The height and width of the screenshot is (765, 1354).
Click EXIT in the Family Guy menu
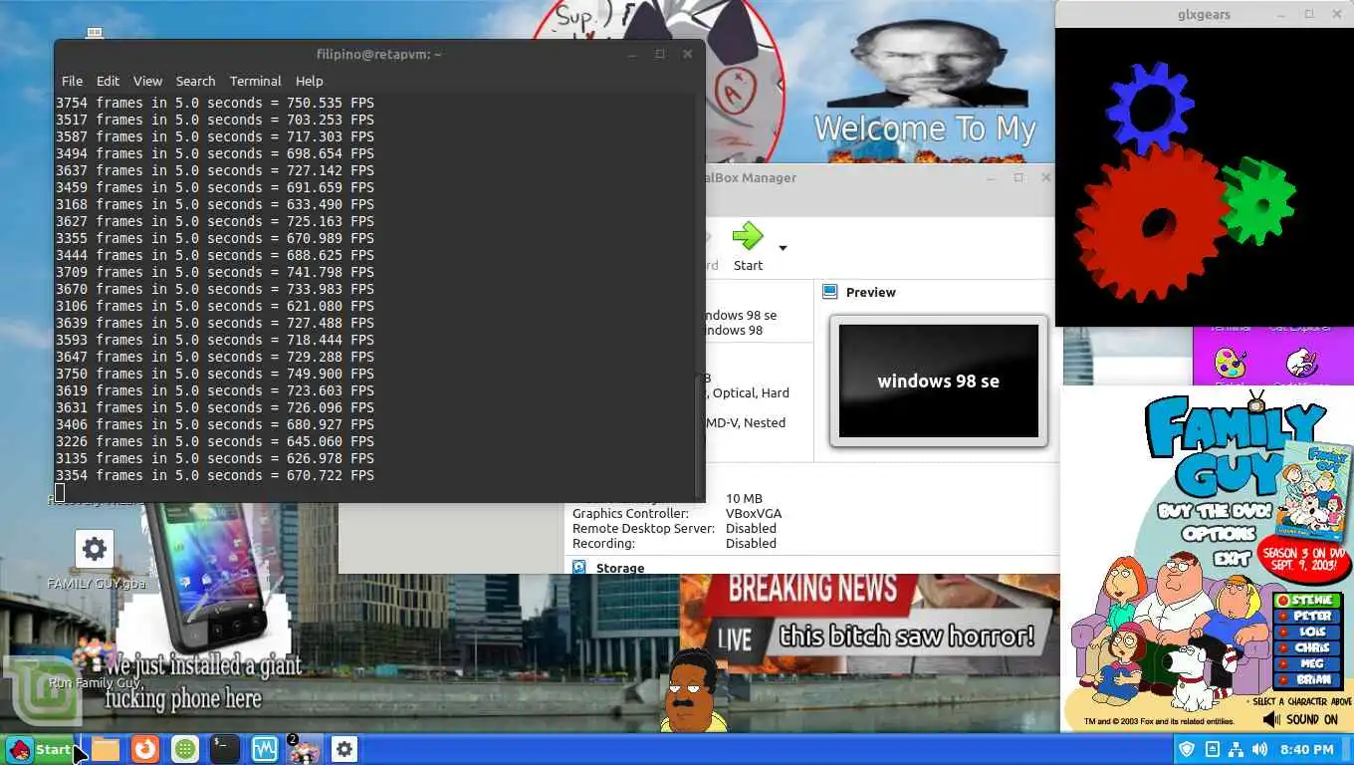point(1231,558)
